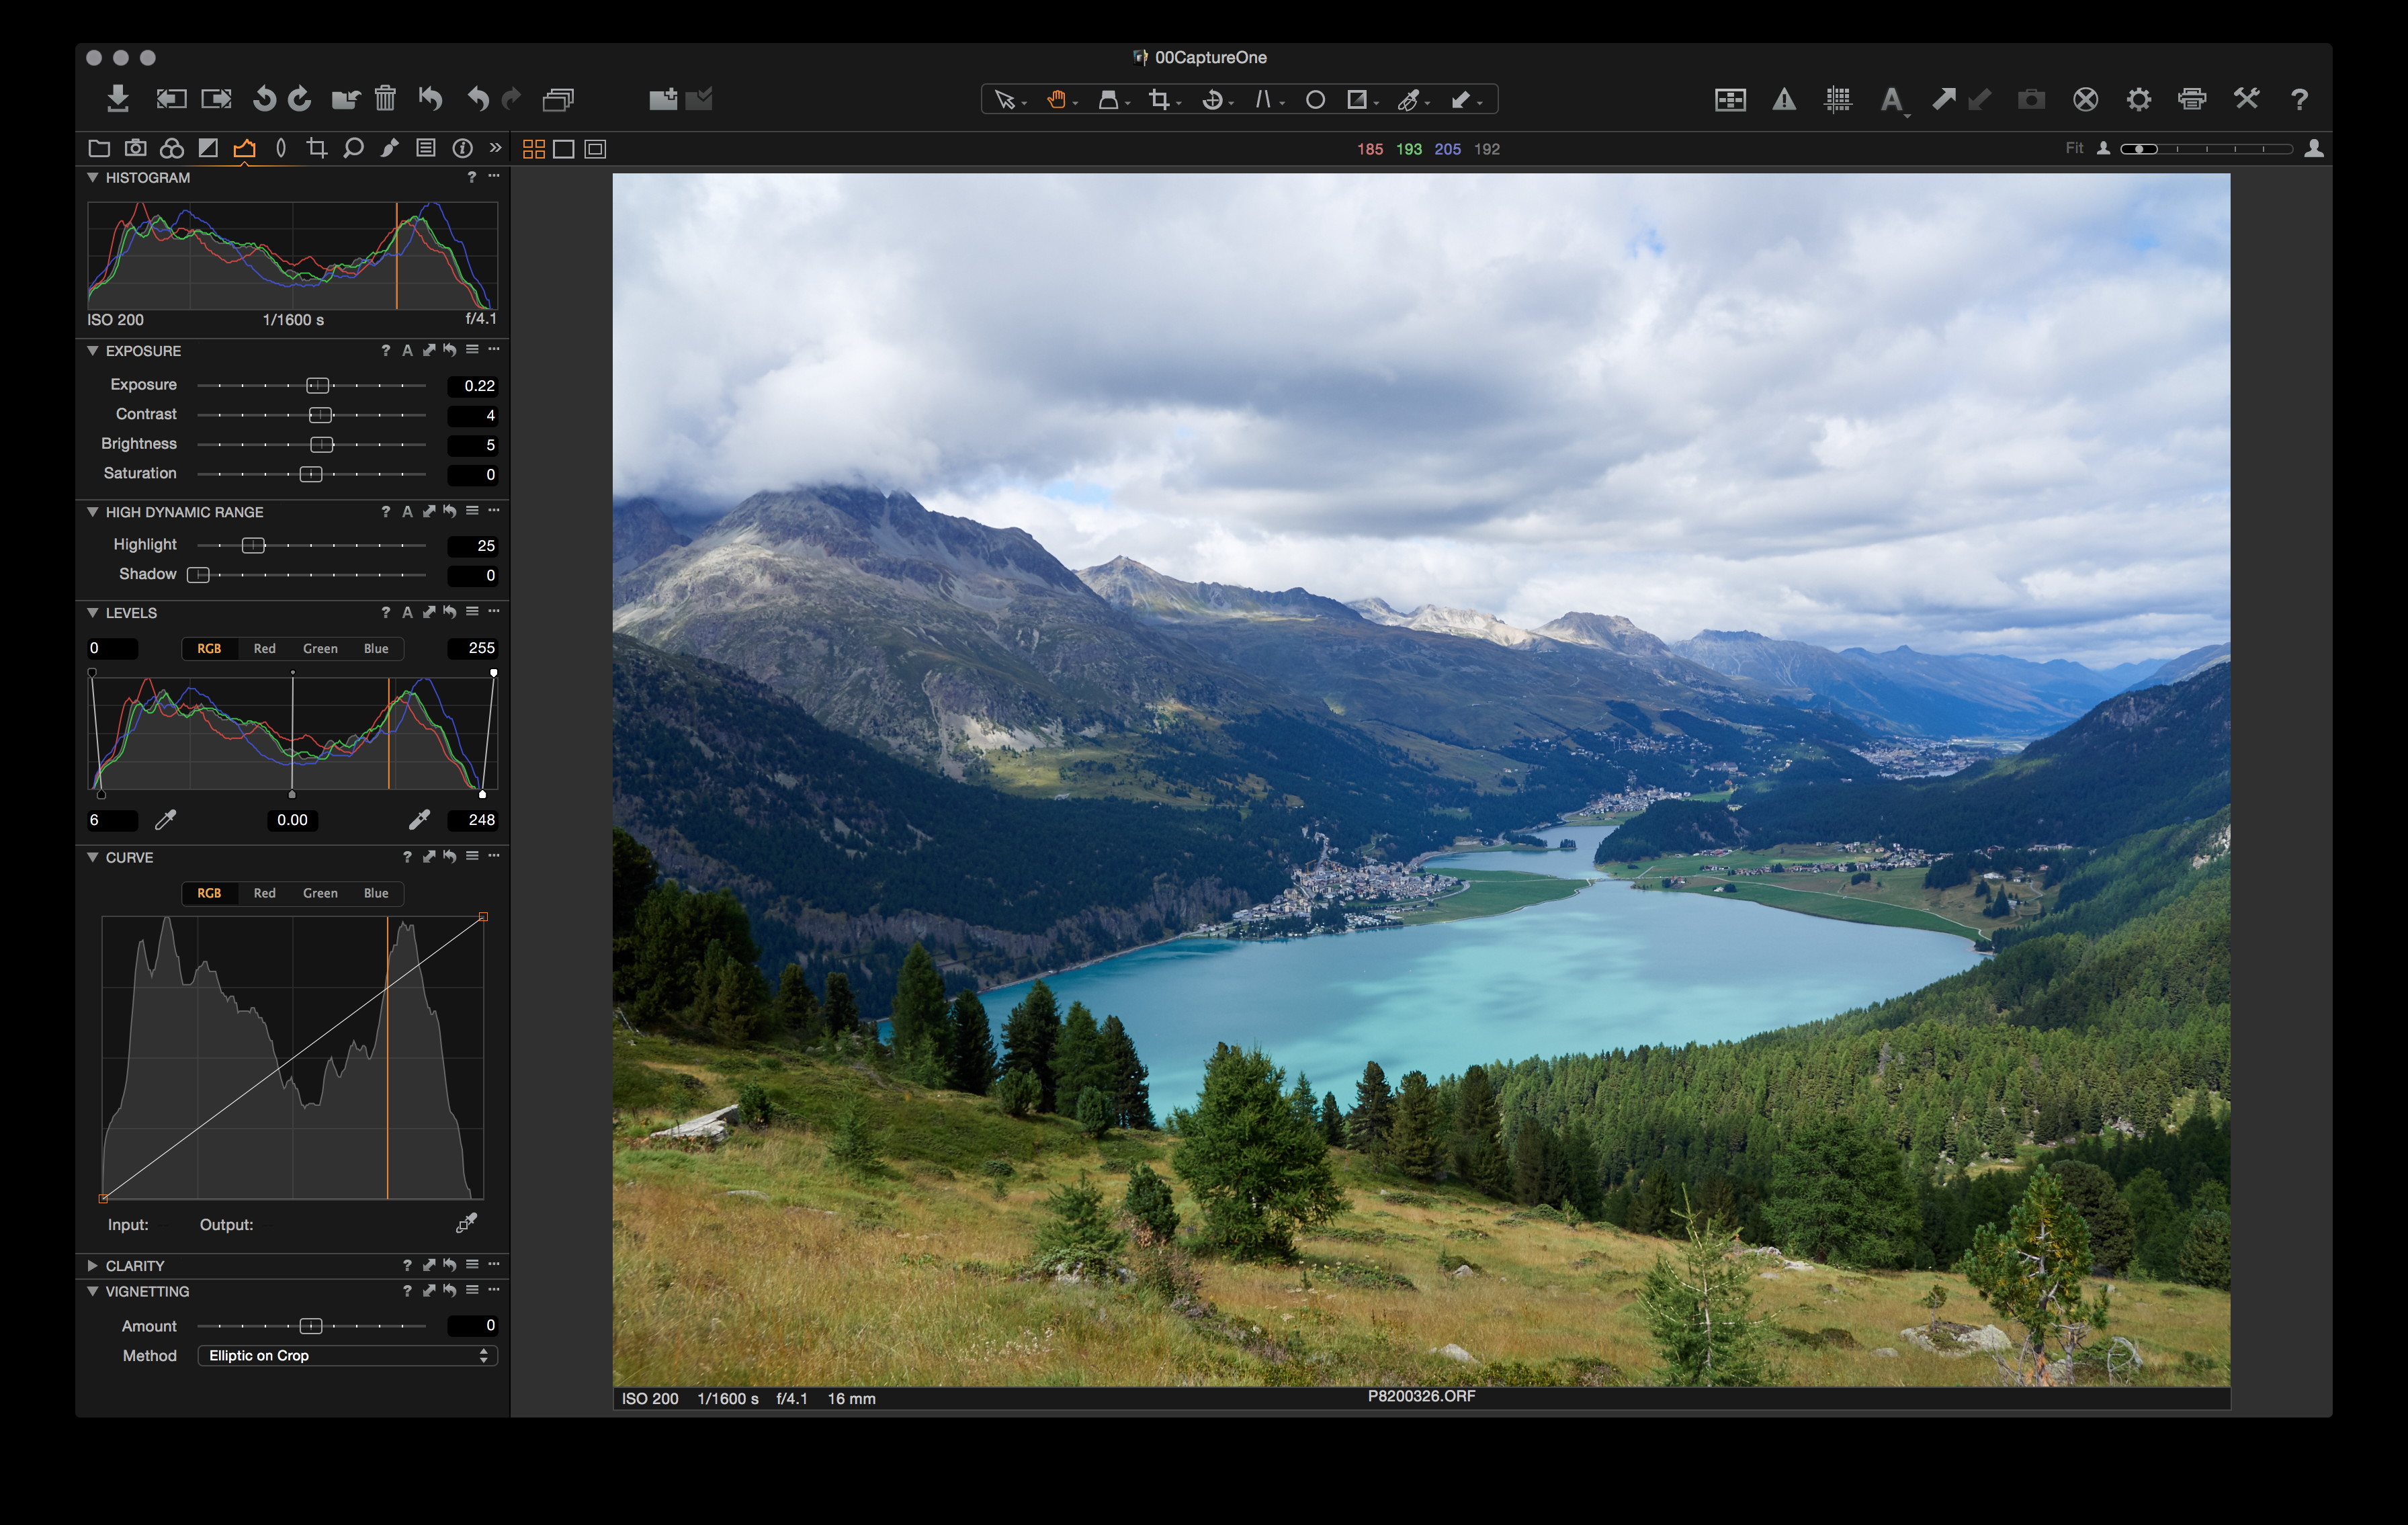
Task: Click the Highlight slider handle
Action: coord(254,545)
